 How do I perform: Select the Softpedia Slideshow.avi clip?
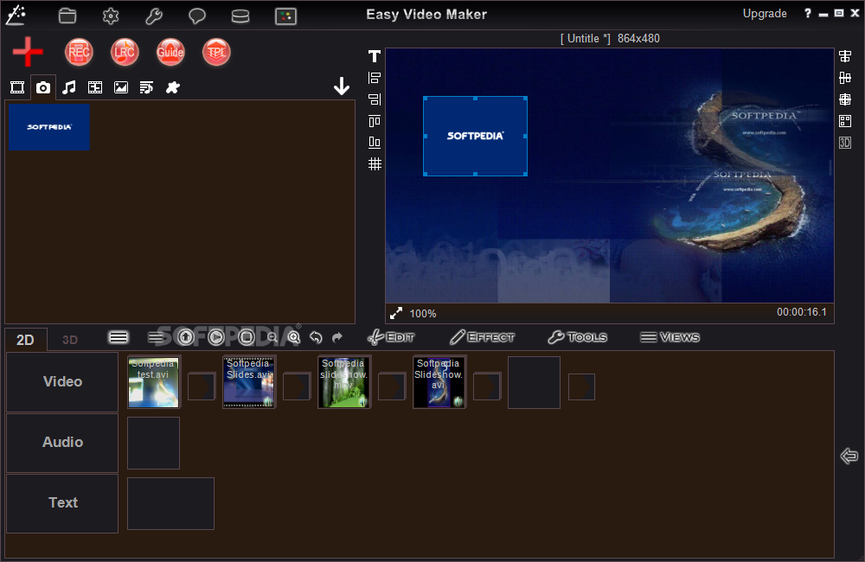(439, 382)
